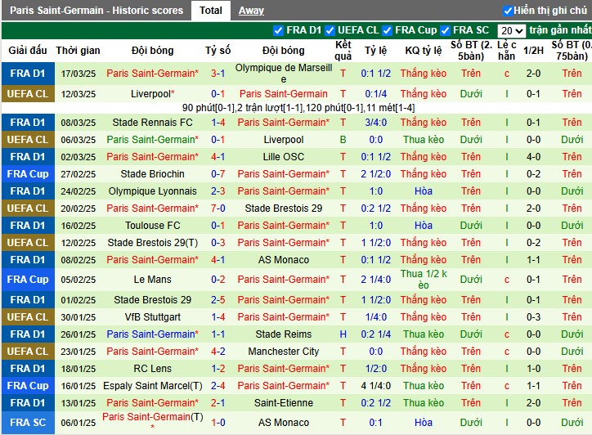Open Lille OSC team link
This screenshot has height=435, width=592.
284,157
